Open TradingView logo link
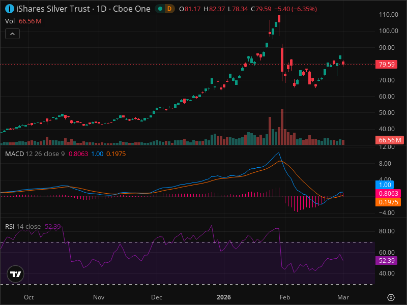Image resolution: width=407 pixels, height=305 pixels. click(16, 274)
